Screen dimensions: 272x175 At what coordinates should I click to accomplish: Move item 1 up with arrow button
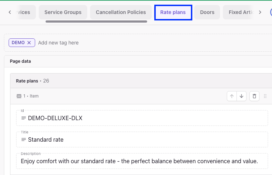click(x=232, y=96)
